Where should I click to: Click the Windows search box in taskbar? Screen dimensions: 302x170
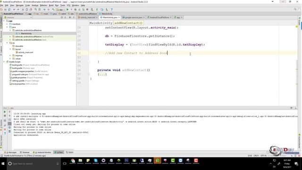pos(34,164)
